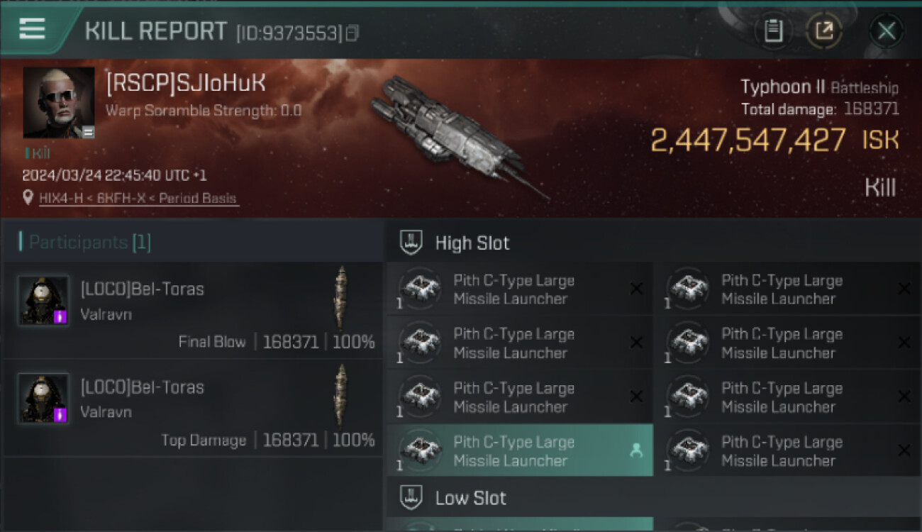Click Valravn ship icon in Final Blow row
Viewport: 922px width, 532px height.
coord(341,297)
